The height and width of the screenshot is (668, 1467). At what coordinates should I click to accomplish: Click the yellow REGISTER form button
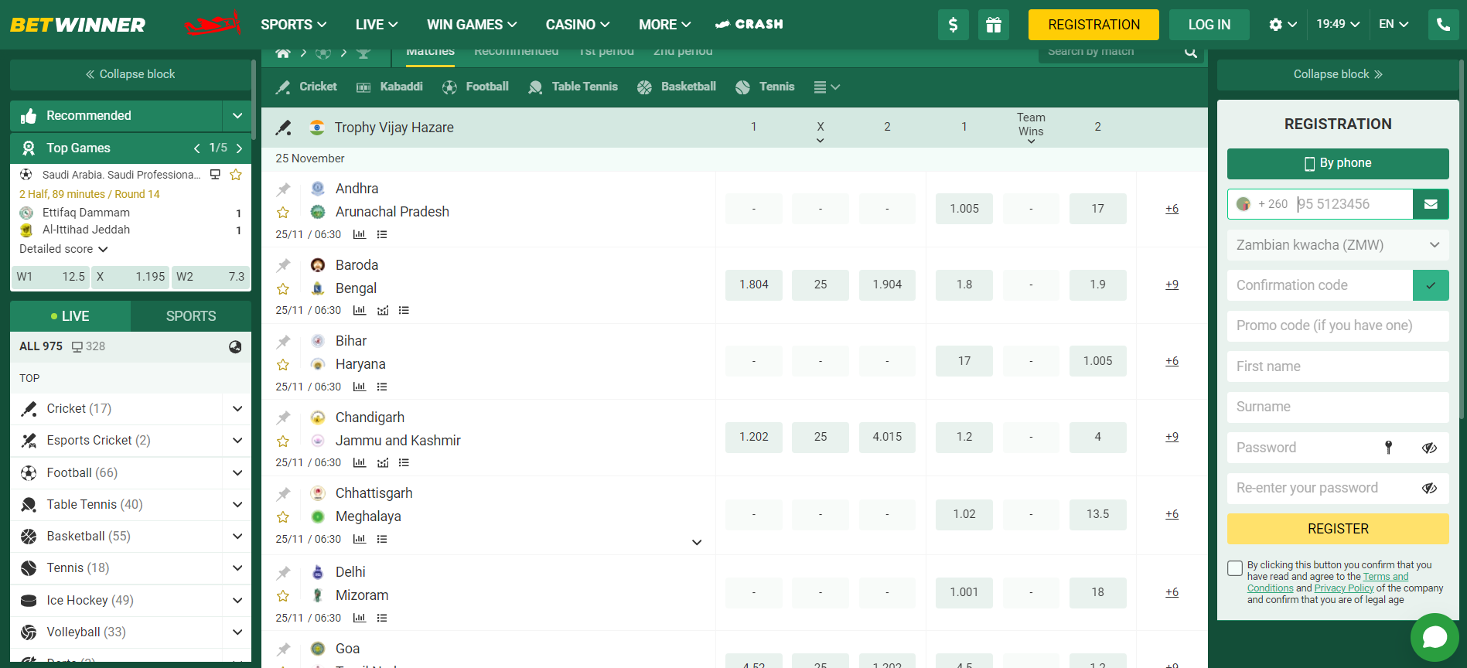coord(1338,529)
